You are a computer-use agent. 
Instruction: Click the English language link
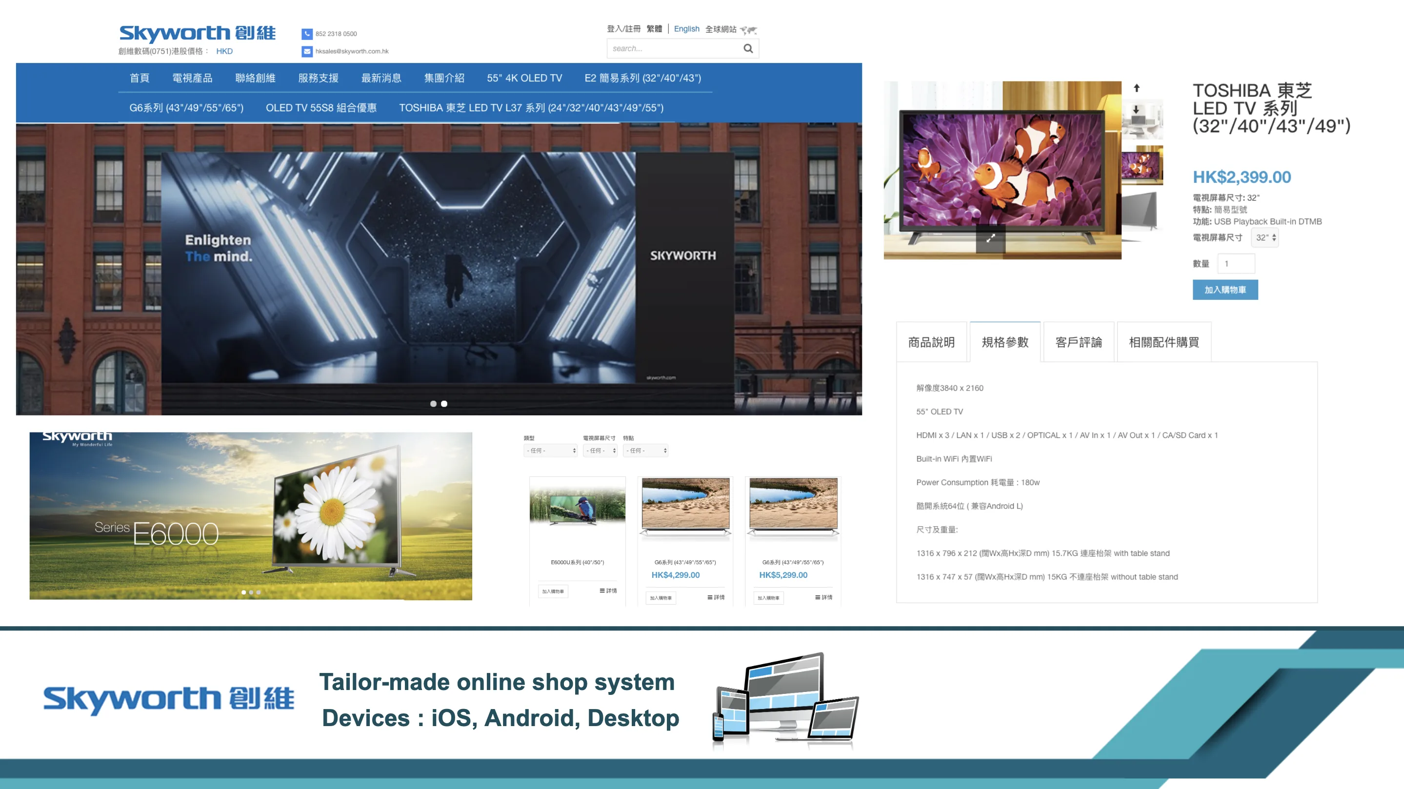(686, 29)
